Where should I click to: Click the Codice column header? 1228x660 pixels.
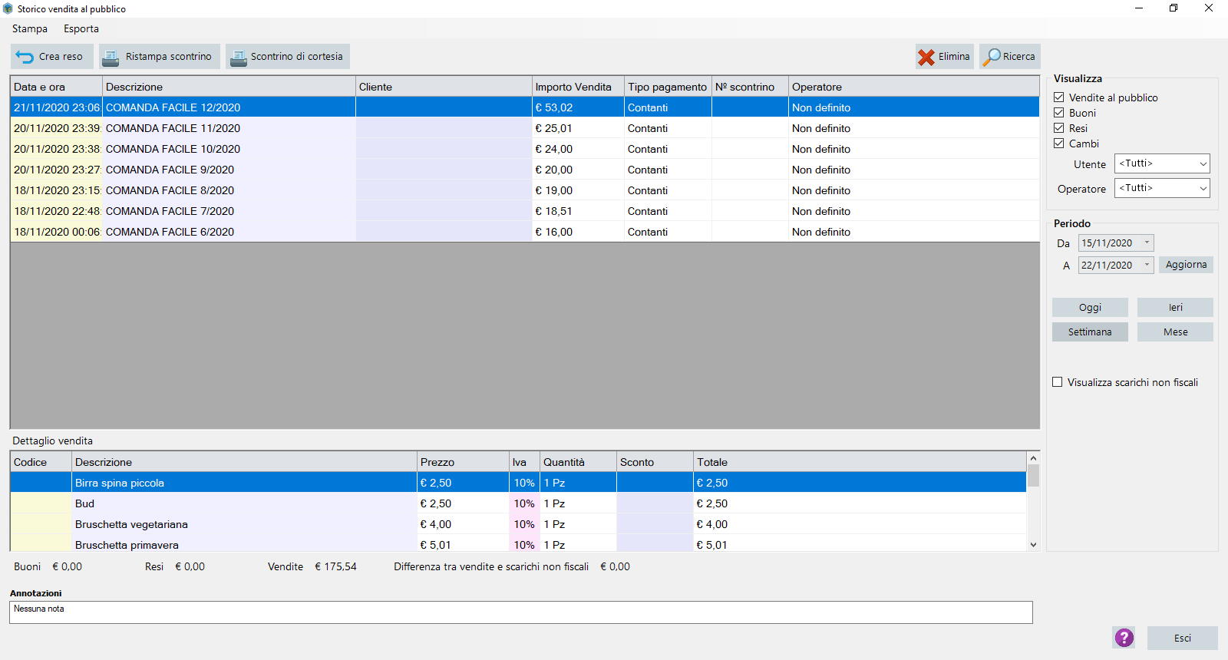tap(41, 462)
